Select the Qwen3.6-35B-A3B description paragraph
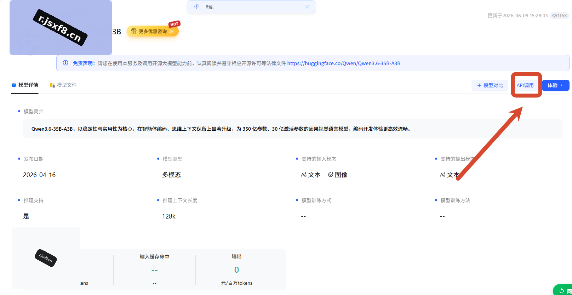Viewport: 572px width, 295px height. (x=222, y=129)
